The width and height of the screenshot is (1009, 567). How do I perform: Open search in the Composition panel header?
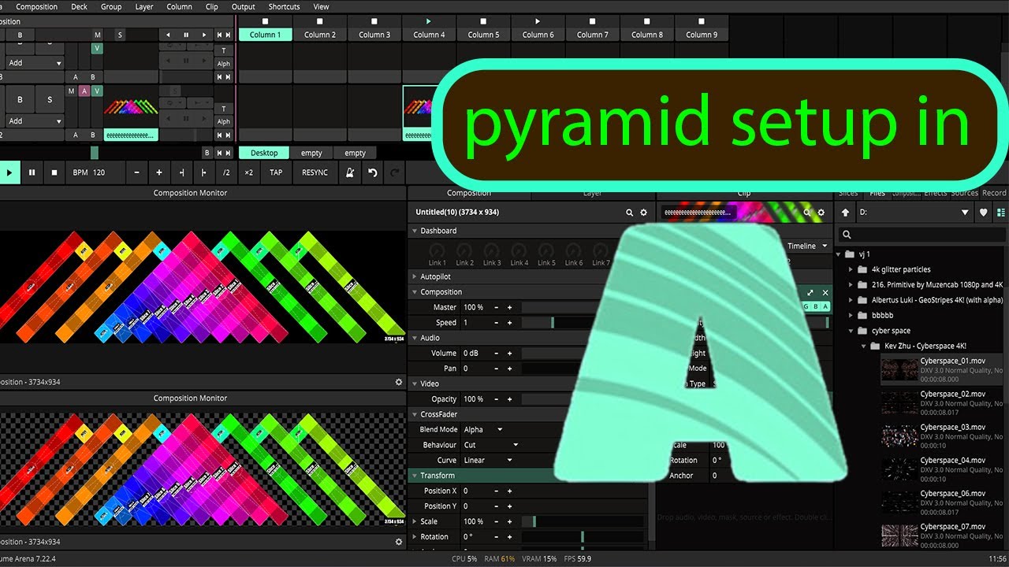pyautogui.click(x=629, y=213)
